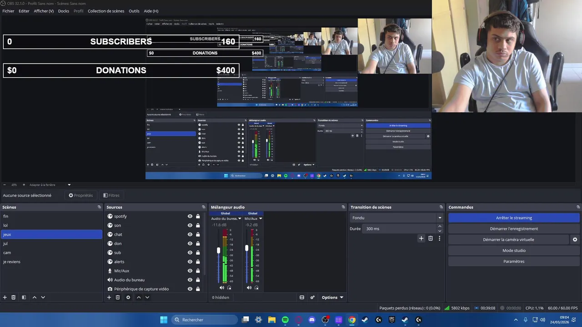Open Google Chrome from the taskbar

pyautogui.click(x=352, y=320)
